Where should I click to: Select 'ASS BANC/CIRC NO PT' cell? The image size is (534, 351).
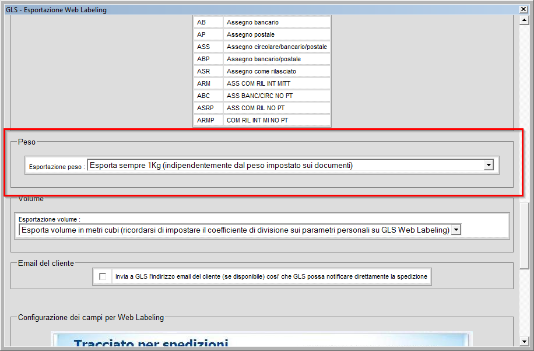pos(276,96)
